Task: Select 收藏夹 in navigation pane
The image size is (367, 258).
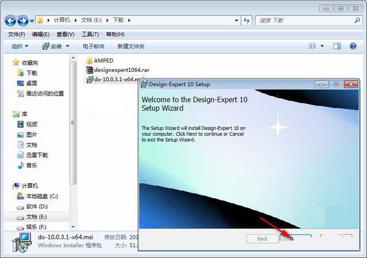Action: (30, 63)
